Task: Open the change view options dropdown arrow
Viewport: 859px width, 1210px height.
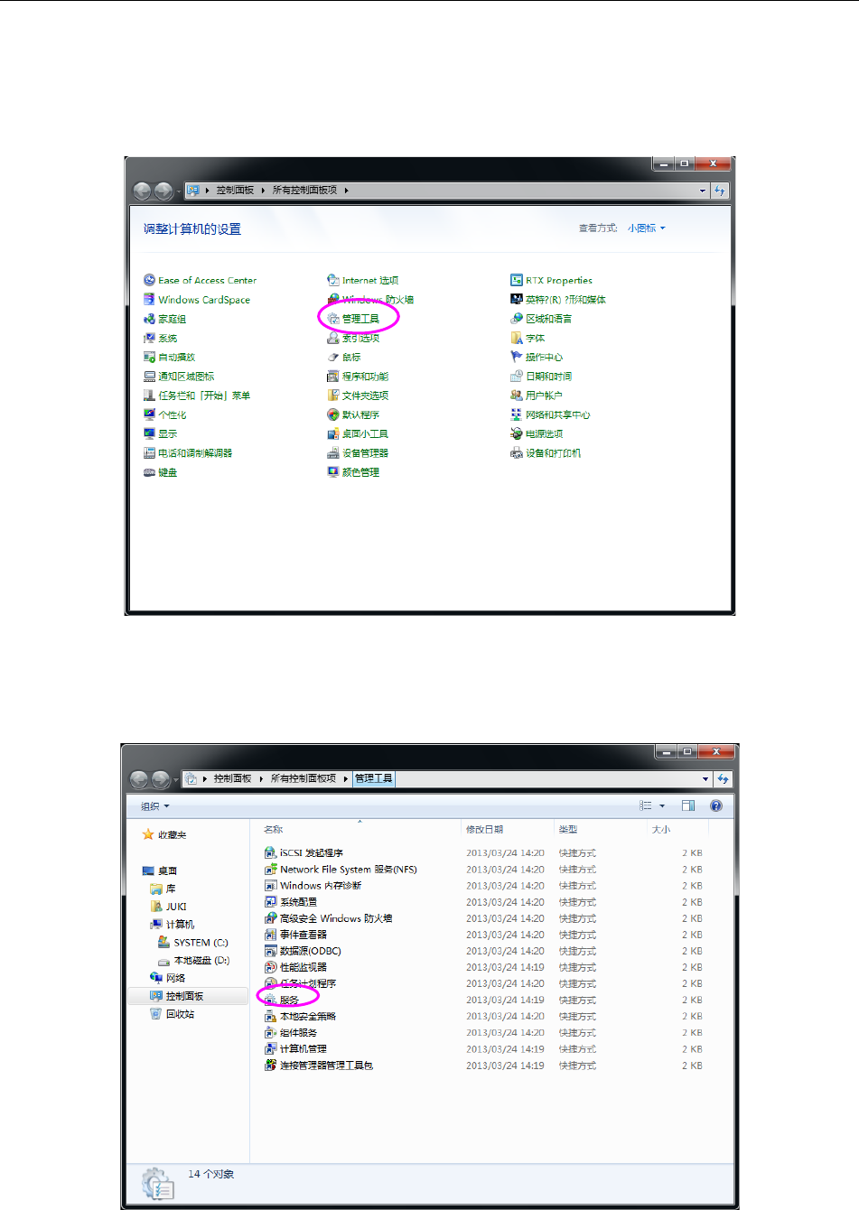Action: pos(662,806)
